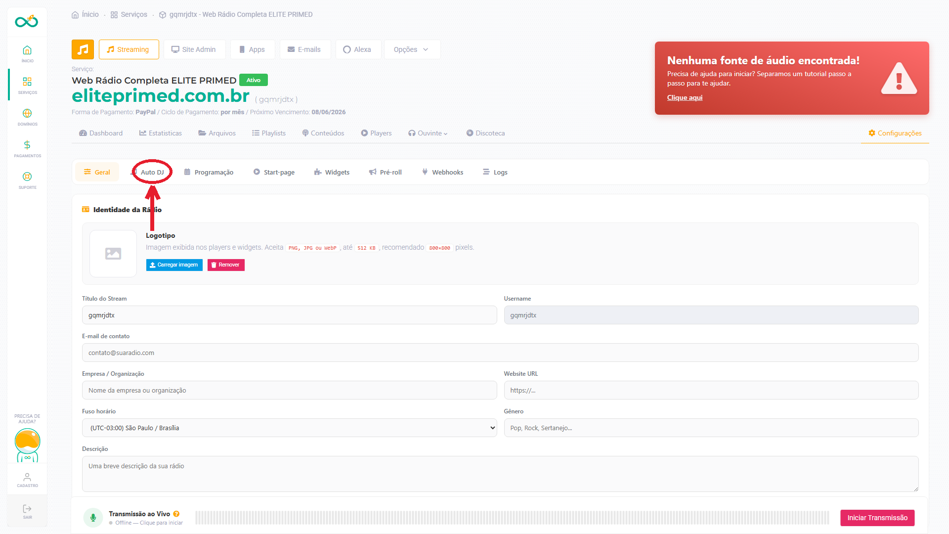Click the Carregar imagem button
949x534 pixels.
[x=174, y=265]
